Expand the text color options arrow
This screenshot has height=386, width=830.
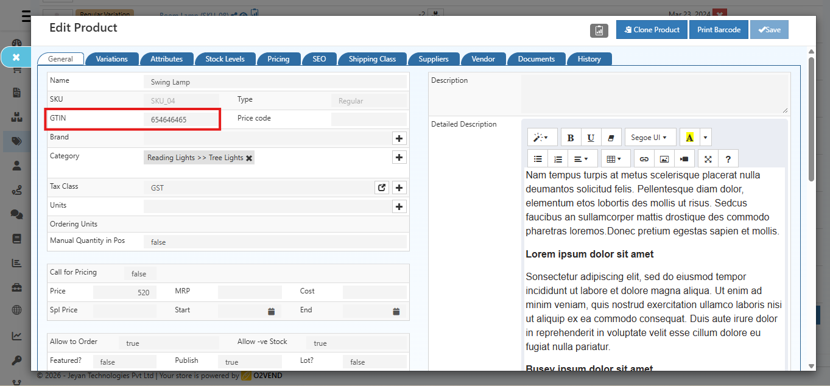tap(705, 138)
